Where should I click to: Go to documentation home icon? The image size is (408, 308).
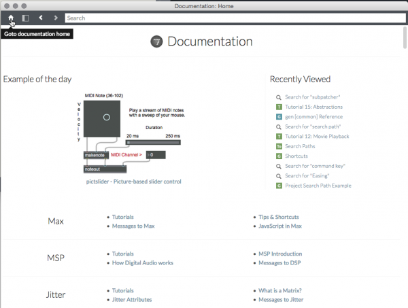[x=11, y=18]
